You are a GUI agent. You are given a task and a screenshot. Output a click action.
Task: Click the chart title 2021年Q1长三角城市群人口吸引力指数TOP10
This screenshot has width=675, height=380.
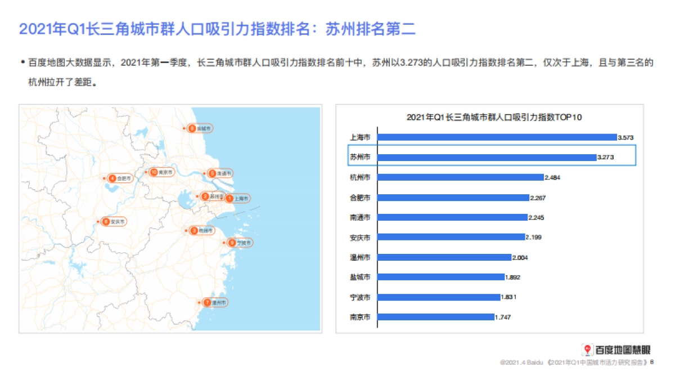[495, 118]
